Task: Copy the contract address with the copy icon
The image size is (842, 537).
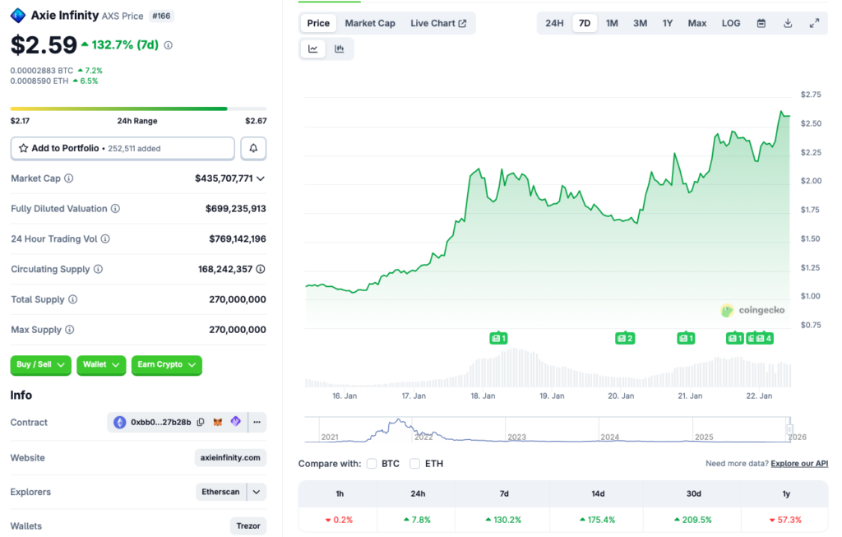Action: 200,422
